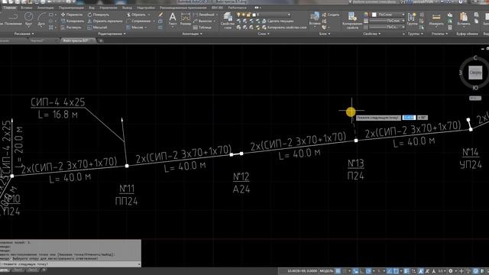This screenshot has width=489, height=275.
Task: Toggle snap mode in status bar
Action: pyautogui.click(x=345, y=271)
